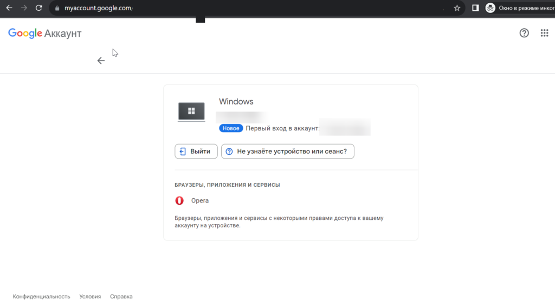Reload the page with the refresh icon
555x307 pixels.
click(39, 8)
